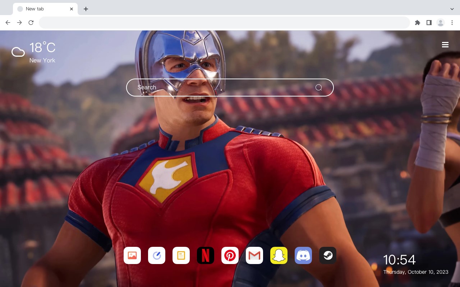
Task: Click the Thursday, October 10, 2023 date
Action: tap(416, 272)
